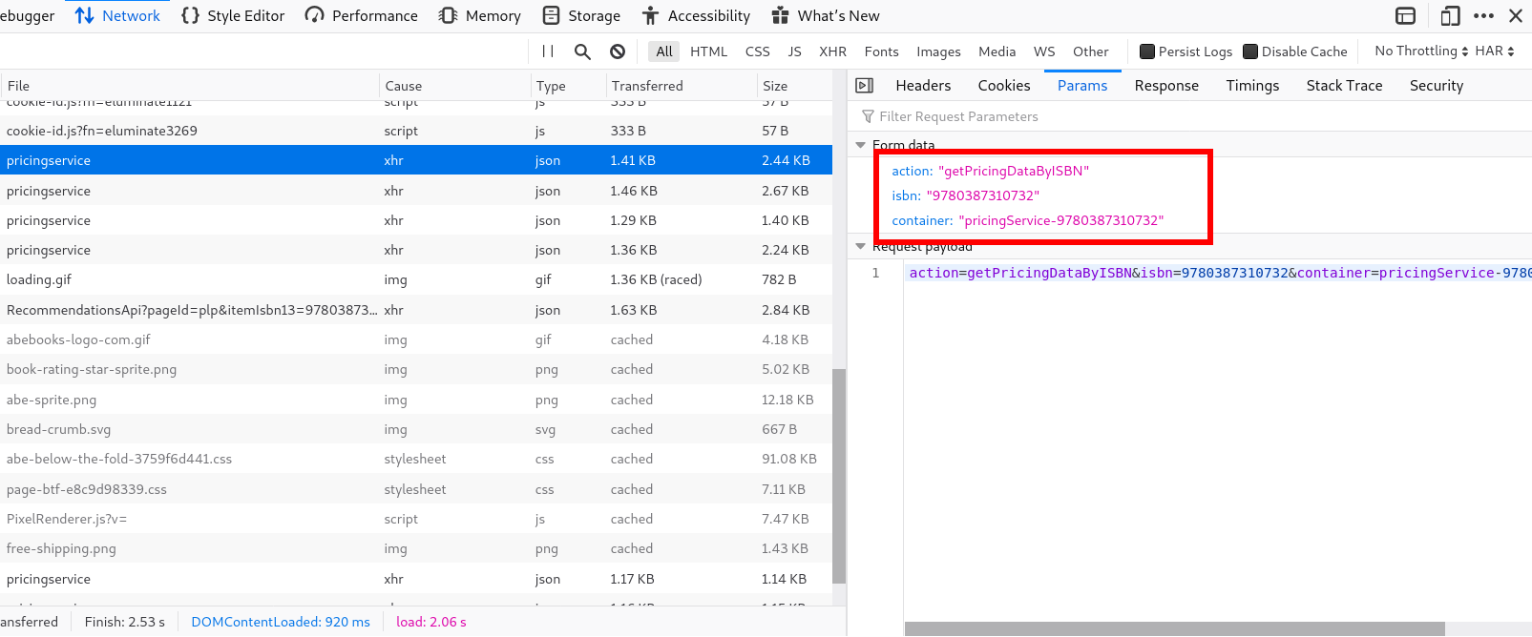Collapse the Request payload section
Screen dimensions: 1532x637
click(x=861, y=246)
